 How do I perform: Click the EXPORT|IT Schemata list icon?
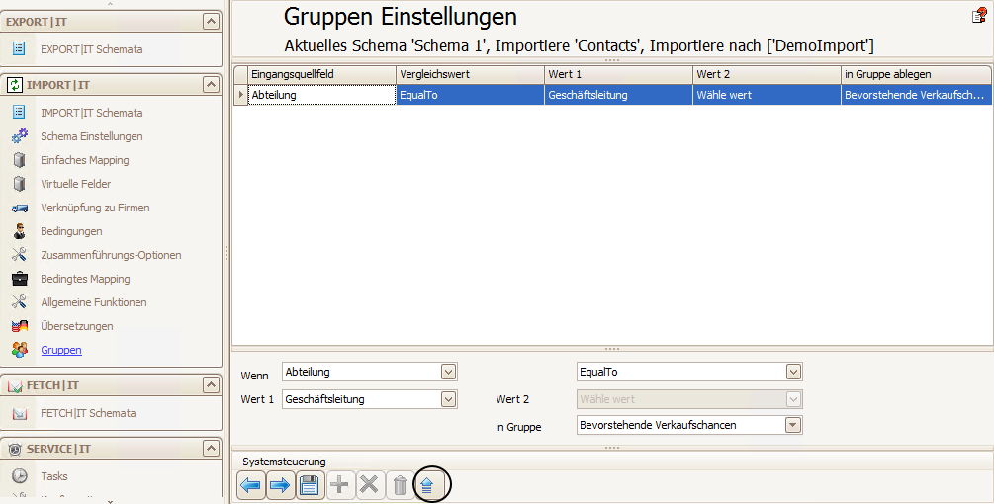tap(19, 48)
